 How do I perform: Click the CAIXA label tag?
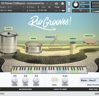(x=33, y=38)
